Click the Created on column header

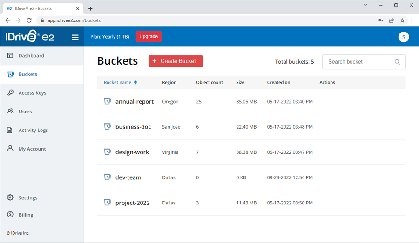278,82
